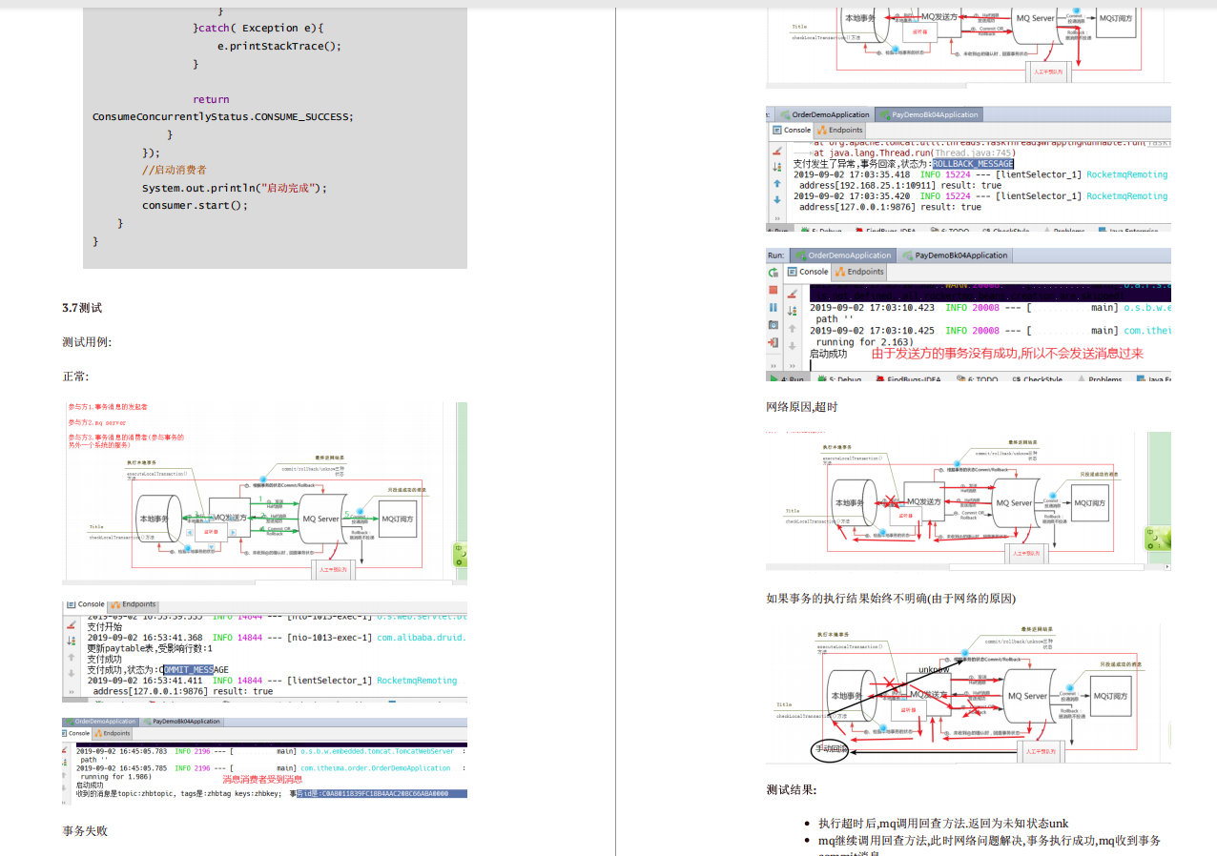Open Endpoints tab in the COMMIT_MESSAGE screenshot
Image resolution: width=1217 pixels, height=856 pixels.
pos(133,604)
